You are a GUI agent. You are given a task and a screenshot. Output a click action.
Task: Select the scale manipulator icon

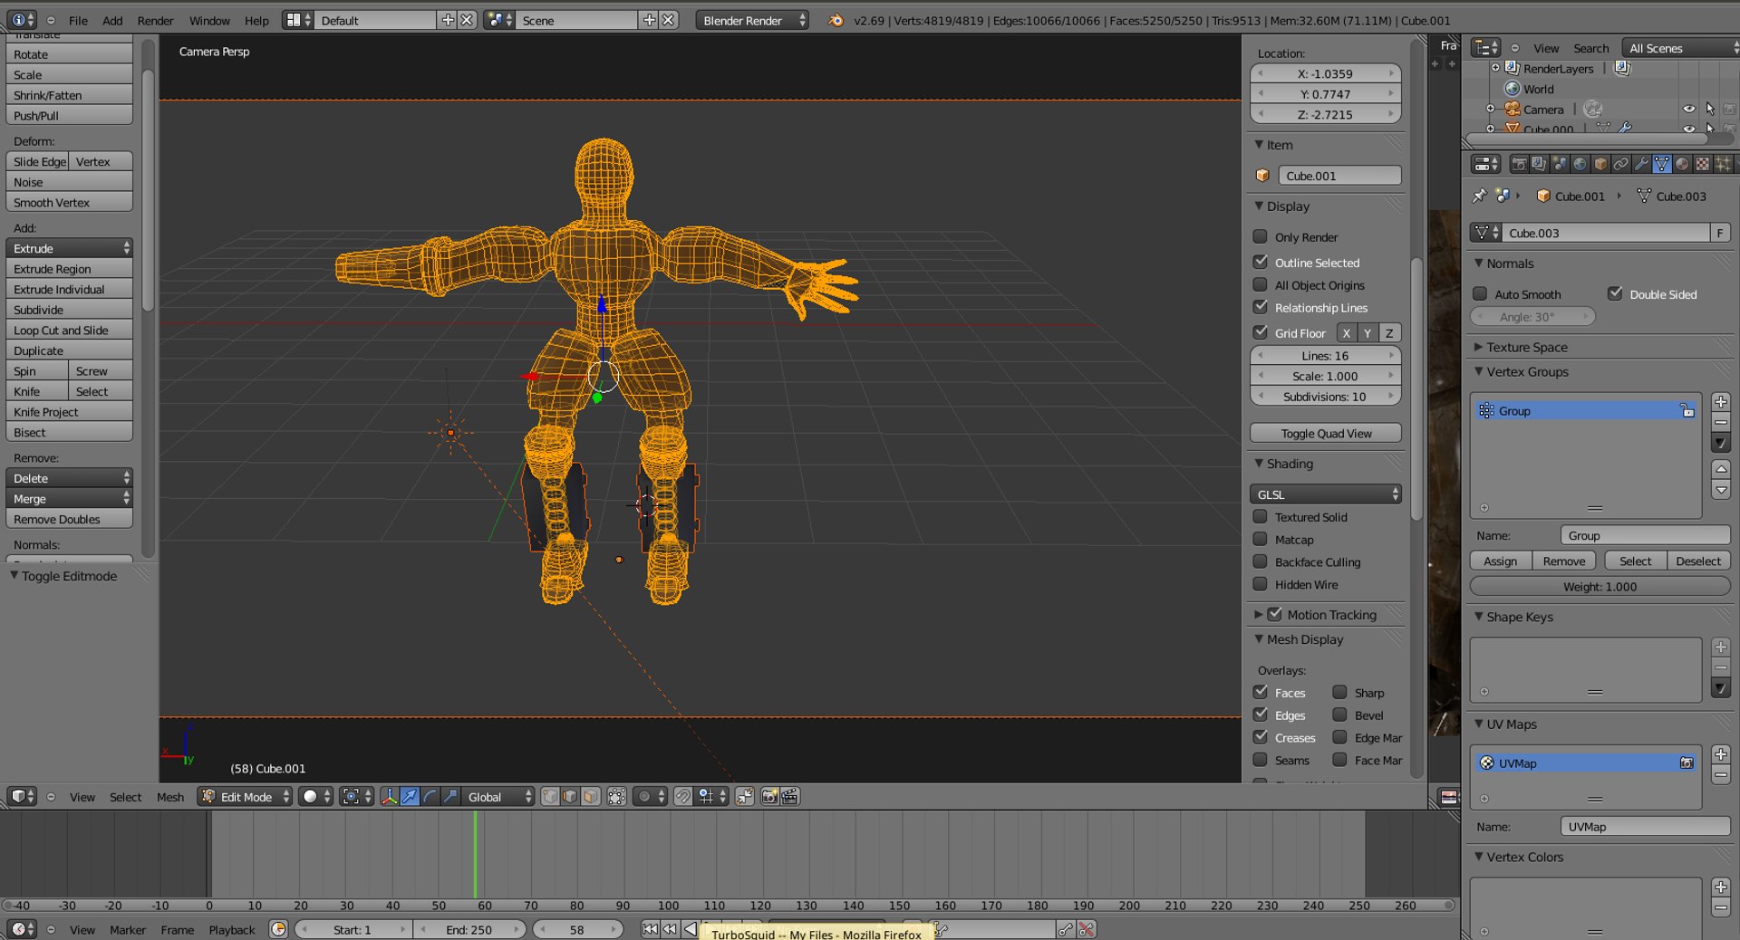click(x=450, y=797)
